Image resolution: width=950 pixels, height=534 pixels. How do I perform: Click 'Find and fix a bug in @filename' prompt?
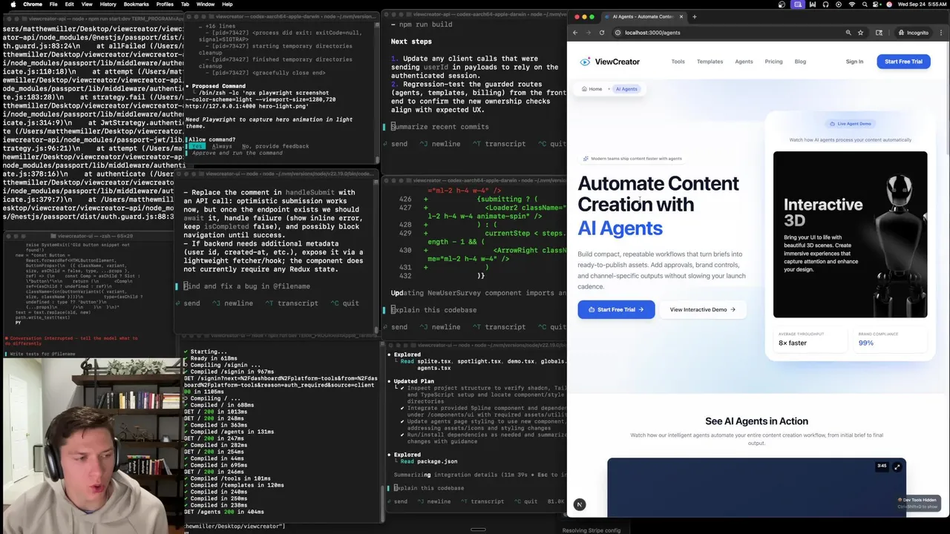(x=247, y=286)
